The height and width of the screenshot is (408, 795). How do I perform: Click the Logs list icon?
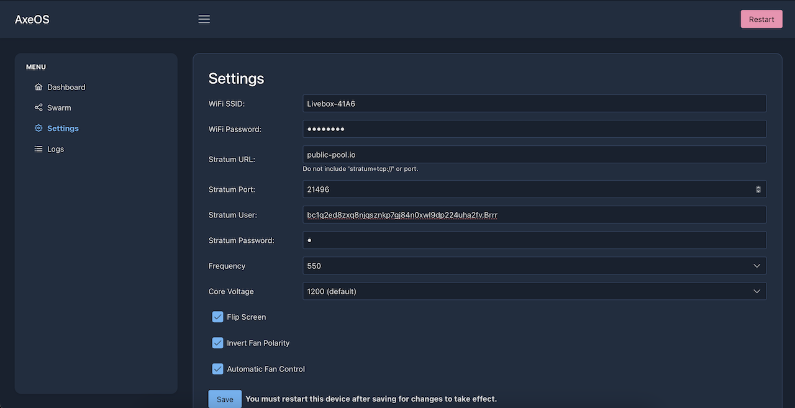(x=39, y=148)
